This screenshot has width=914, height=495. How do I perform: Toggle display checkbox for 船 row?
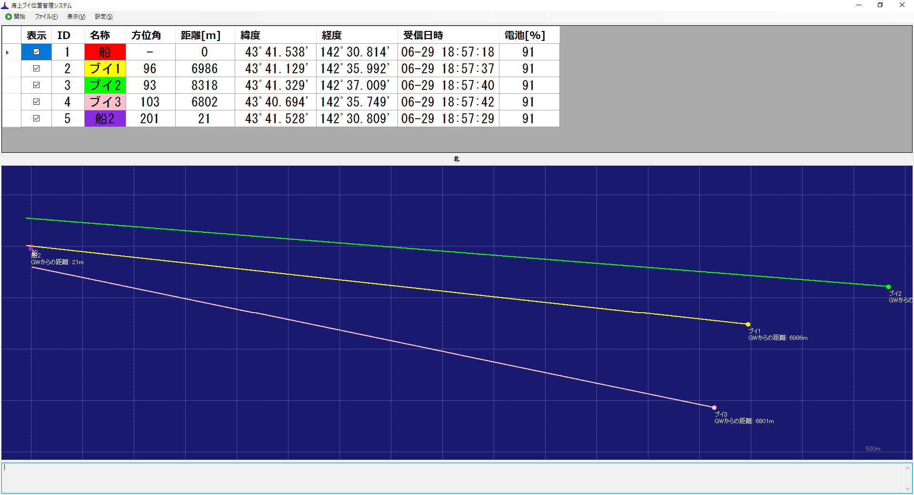tap(37, 52)
